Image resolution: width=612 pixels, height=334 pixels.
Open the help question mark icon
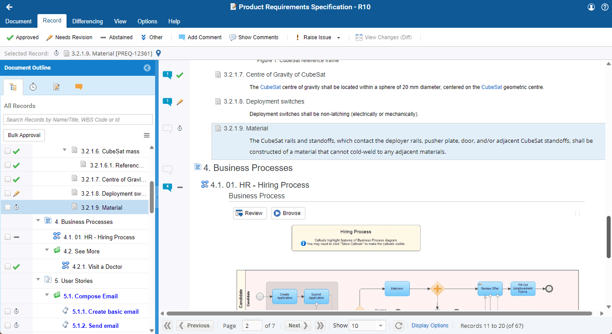click(605, 7)
